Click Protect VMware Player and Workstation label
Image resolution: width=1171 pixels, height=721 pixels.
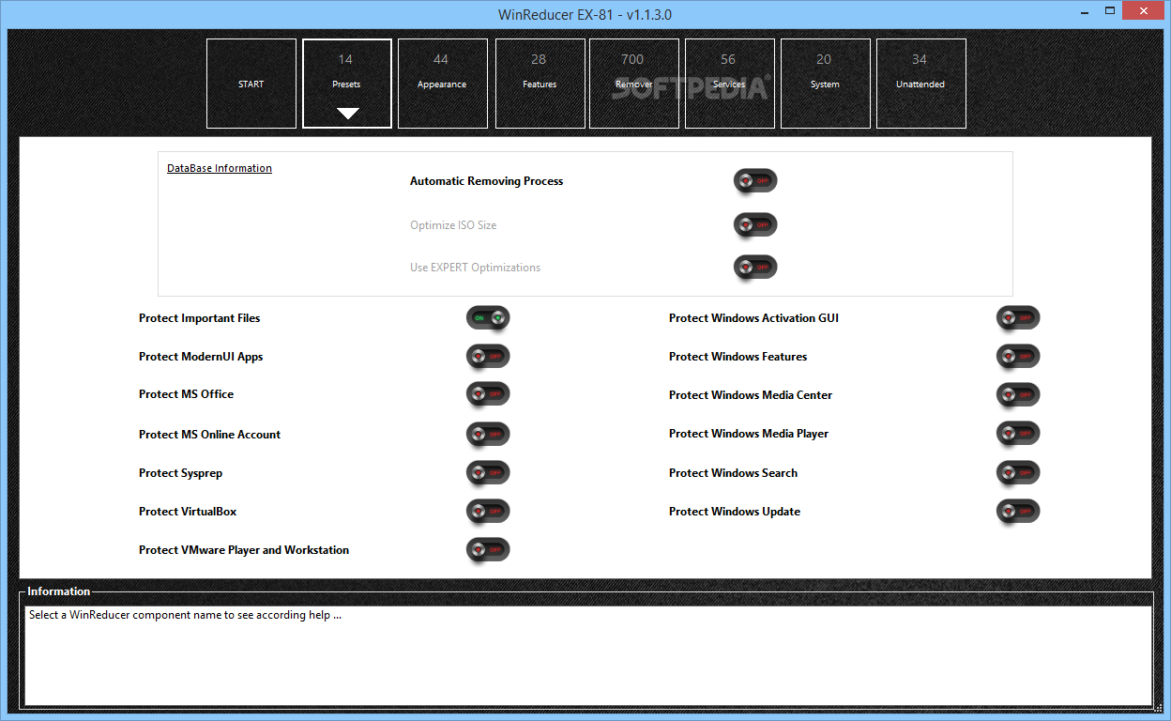point(244,550)
